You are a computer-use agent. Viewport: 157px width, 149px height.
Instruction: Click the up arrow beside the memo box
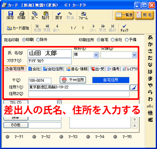[x=134, y=120]
